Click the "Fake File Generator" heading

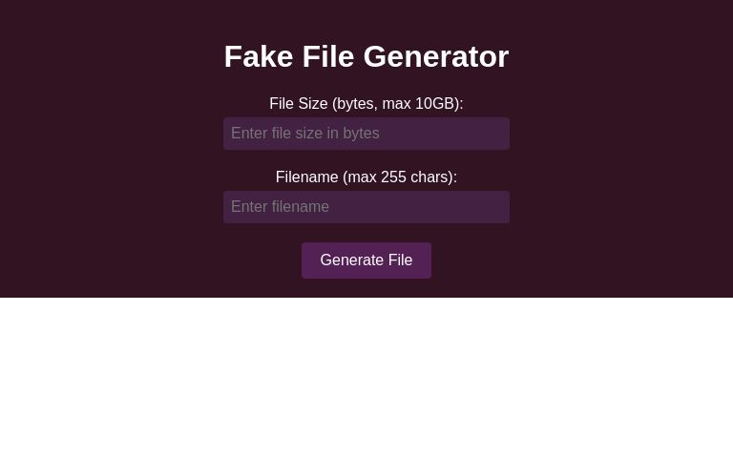pyautogui.click(x=366, y=56)
